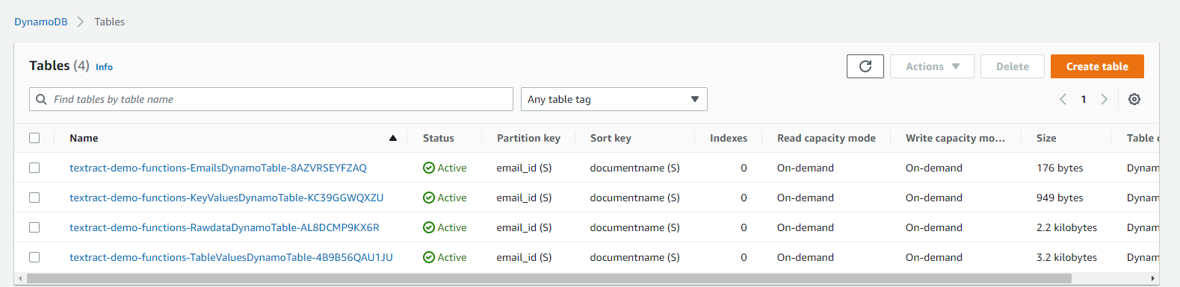
Task: Click the Status column header
Action: point(439,138)
